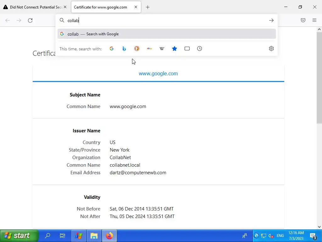The height and width of the screenshot is (242, 322).
Task: Open the Firefox application menu
Action: coord(314,20)
